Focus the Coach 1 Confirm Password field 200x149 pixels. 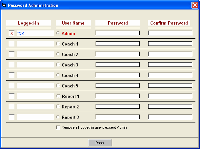[170, 44]
